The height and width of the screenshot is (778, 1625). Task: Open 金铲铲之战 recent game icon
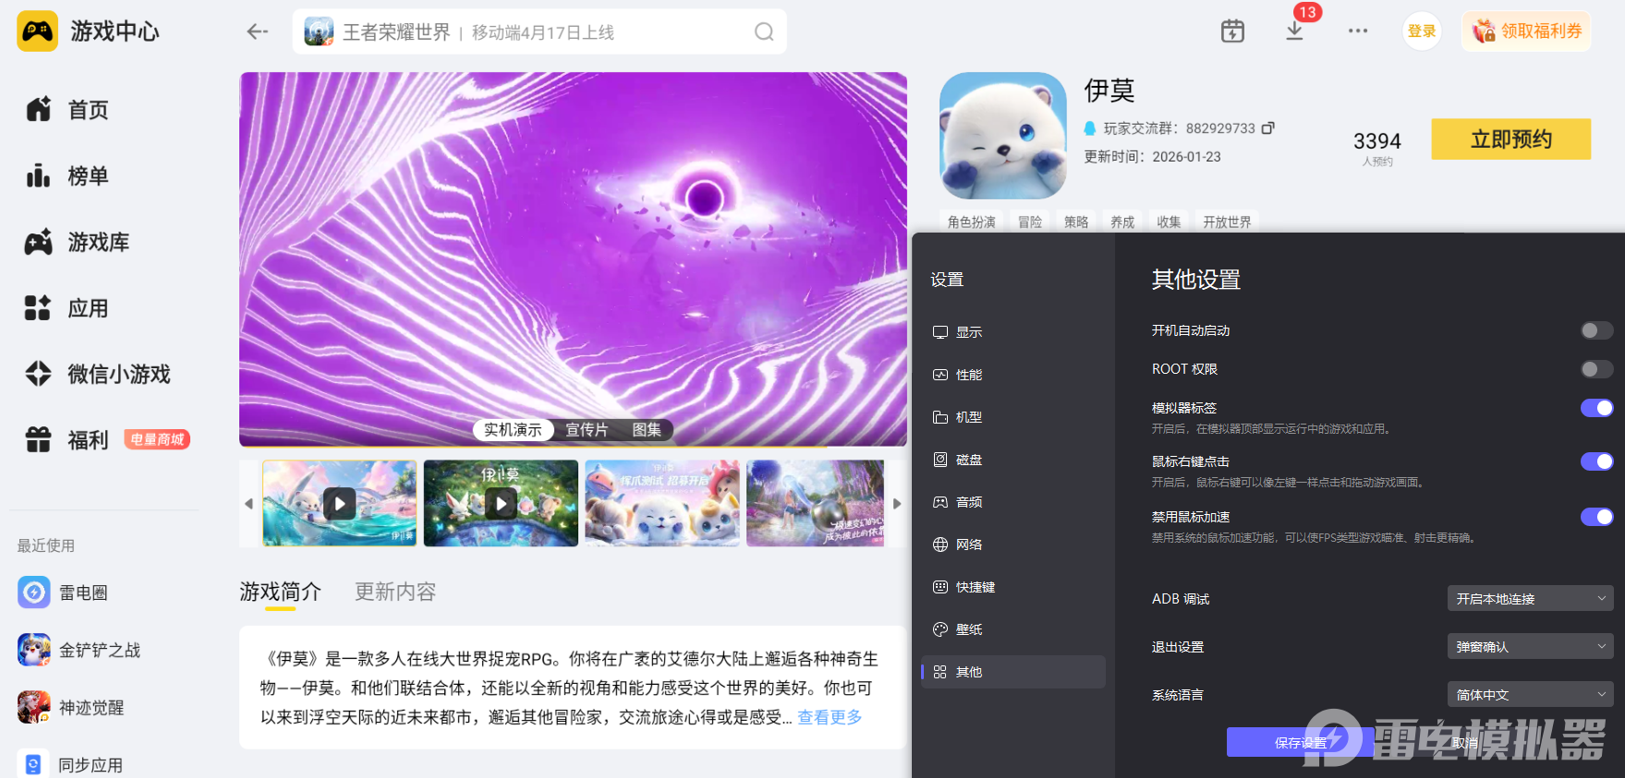[x=34, y=650]
